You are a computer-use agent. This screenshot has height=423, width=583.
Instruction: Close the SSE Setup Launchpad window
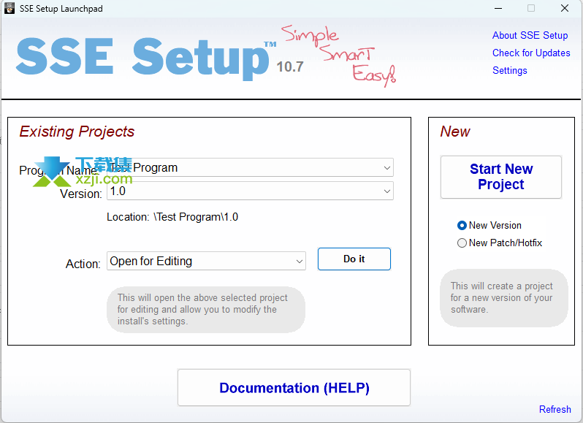coord(565,8)
